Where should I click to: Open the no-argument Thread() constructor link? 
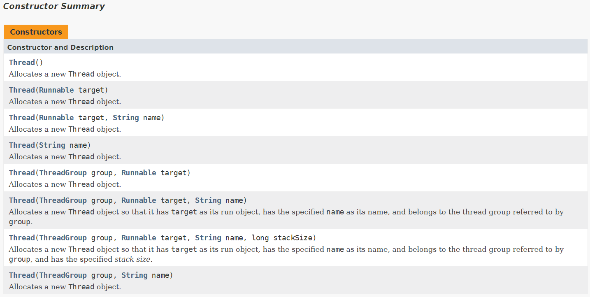tap(22, 63)
